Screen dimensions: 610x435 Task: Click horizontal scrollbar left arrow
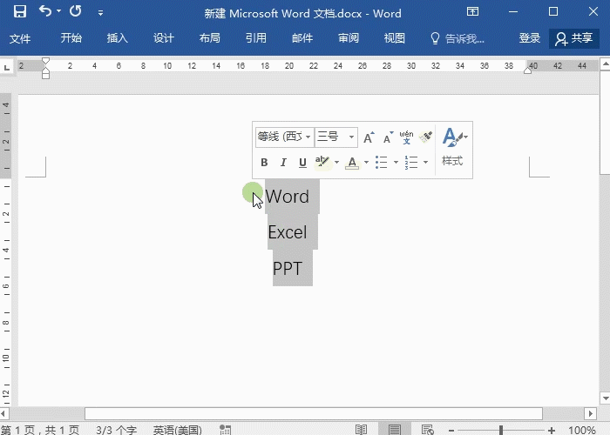point(3,413)
